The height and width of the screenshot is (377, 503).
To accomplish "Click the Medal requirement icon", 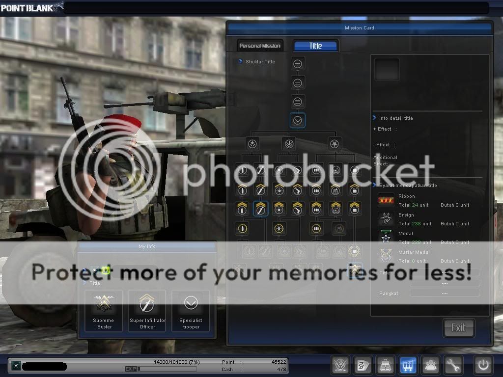I will point(386,237).
